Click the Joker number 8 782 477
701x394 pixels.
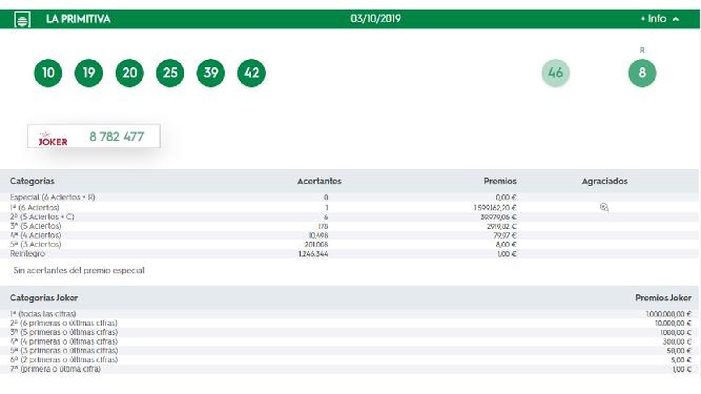tap(117, 137)
